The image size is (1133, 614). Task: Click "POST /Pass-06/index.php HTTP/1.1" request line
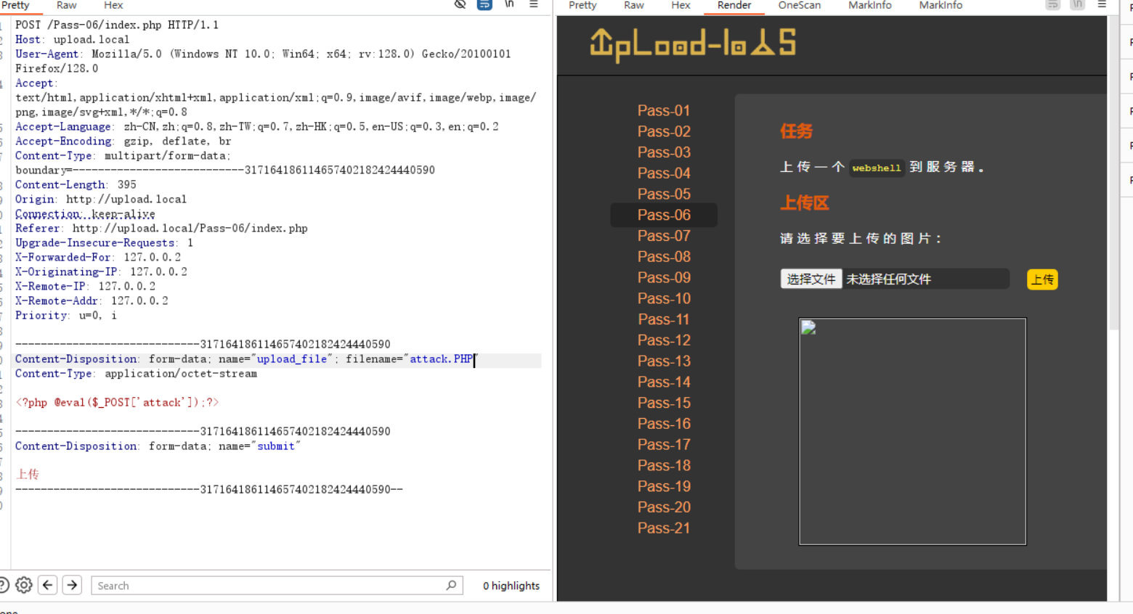coord(117,25)
